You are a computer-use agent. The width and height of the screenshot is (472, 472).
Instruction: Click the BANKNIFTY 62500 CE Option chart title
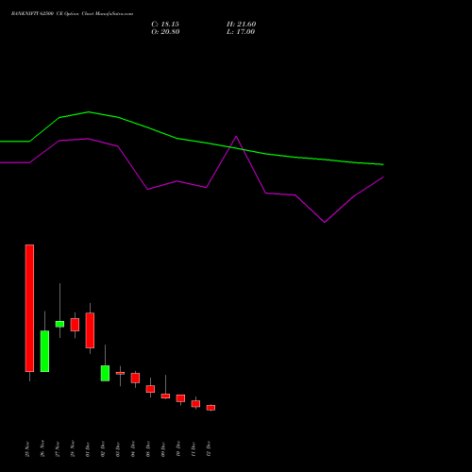click(x=72, y=14)
